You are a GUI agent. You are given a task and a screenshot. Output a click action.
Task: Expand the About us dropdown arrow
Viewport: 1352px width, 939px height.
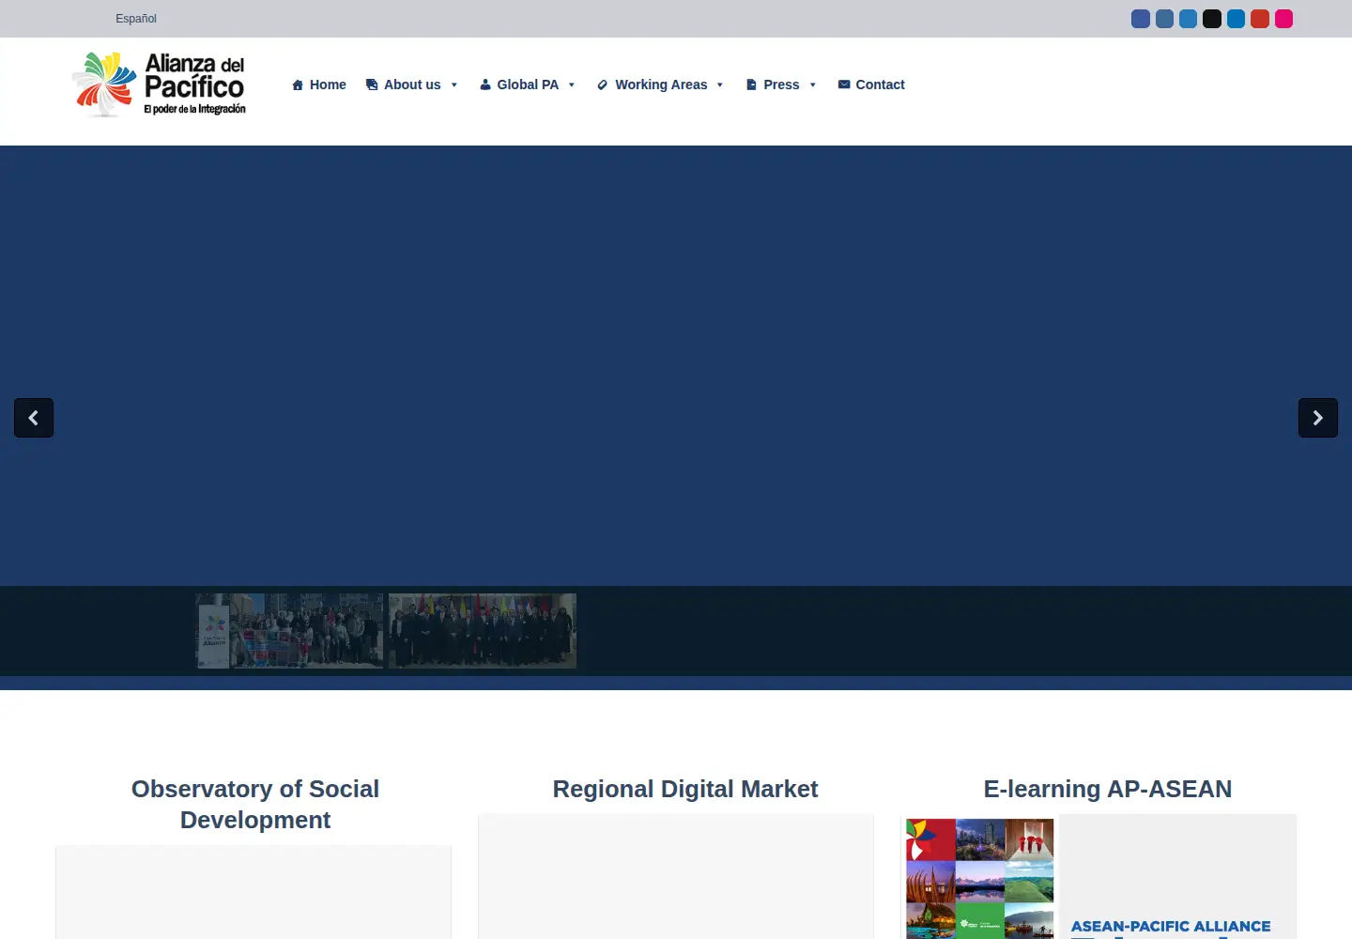pyautogui.click(x=454, y=85)
